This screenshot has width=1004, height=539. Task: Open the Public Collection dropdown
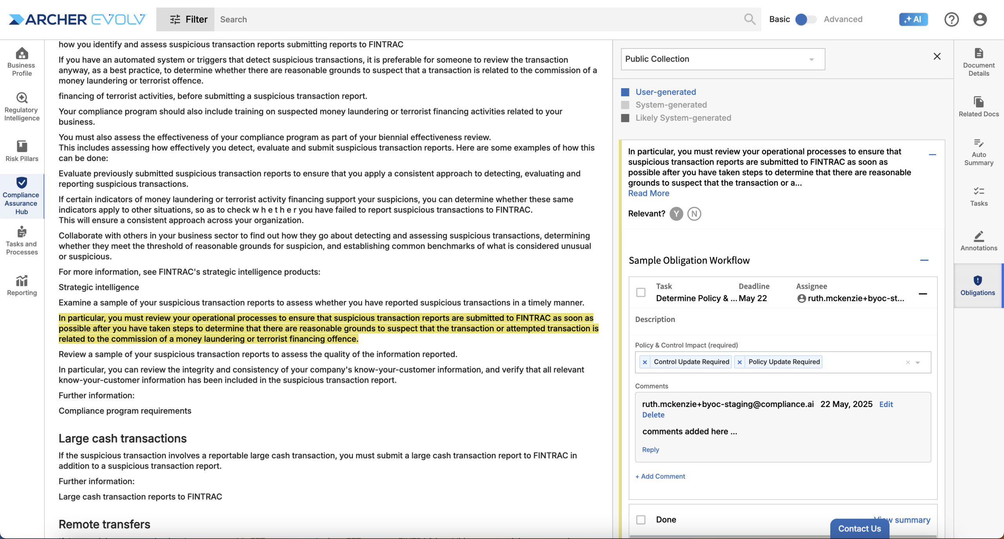pos(722,59)
